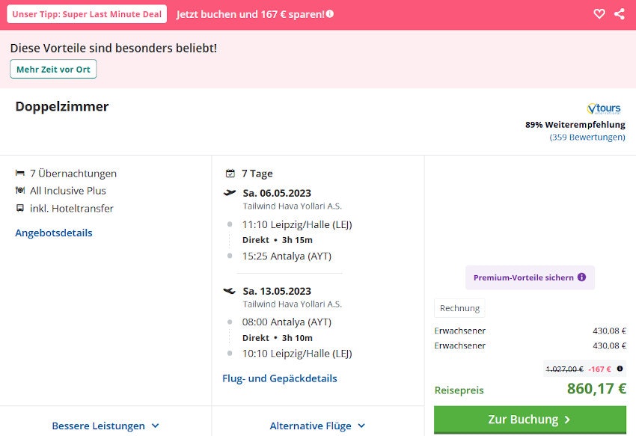Open the info icon on Premium-Vorteile sichern
Viewport: 636px width, 436px height.
pyautogui.click(x=581, y=277)
